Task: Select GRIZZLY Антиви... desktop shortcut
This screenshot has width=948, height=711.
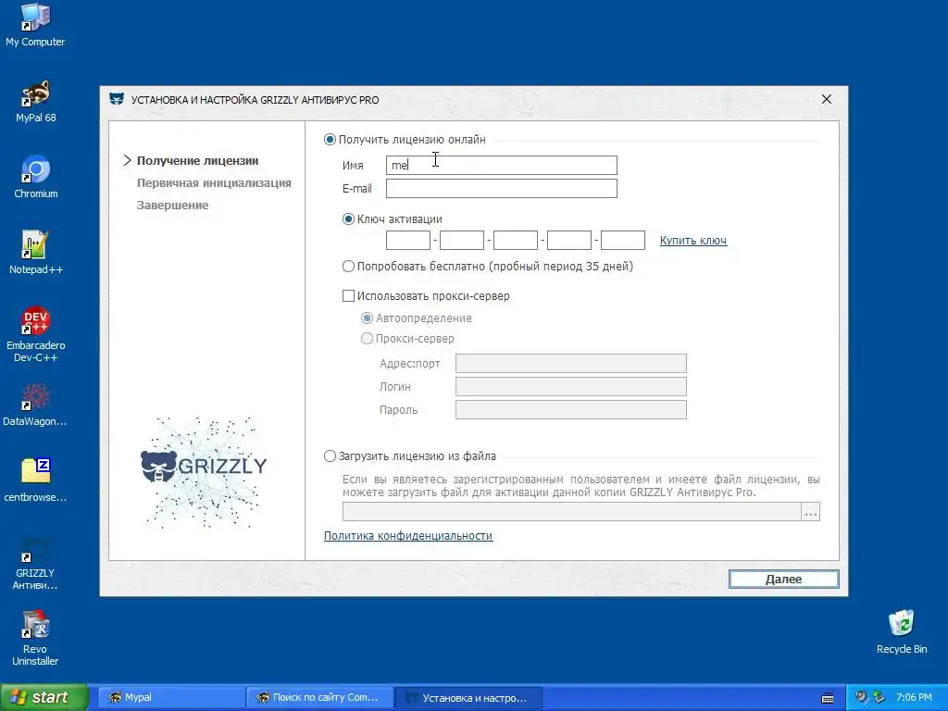Action: 35,563
